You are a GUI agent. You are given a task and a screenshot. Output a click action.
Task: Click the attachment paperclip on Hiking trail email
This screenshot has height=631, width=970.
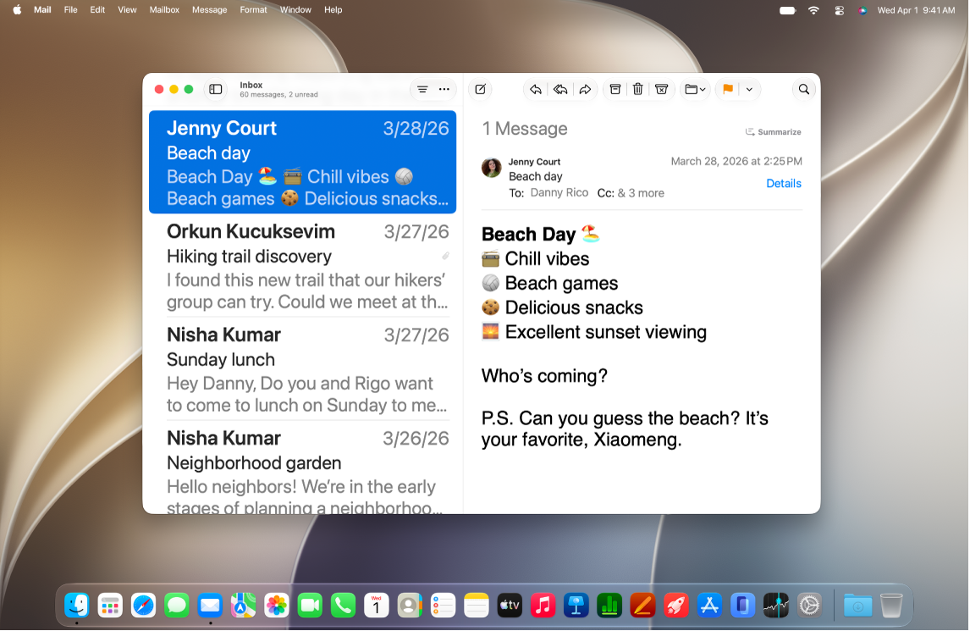coord(445,256)
